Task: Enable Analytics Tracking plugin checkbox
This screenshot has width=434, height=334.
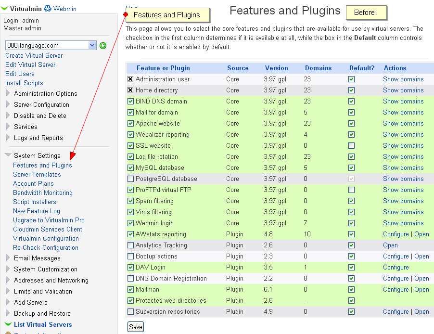Action: pyautogui.click(x=131, y=245)
